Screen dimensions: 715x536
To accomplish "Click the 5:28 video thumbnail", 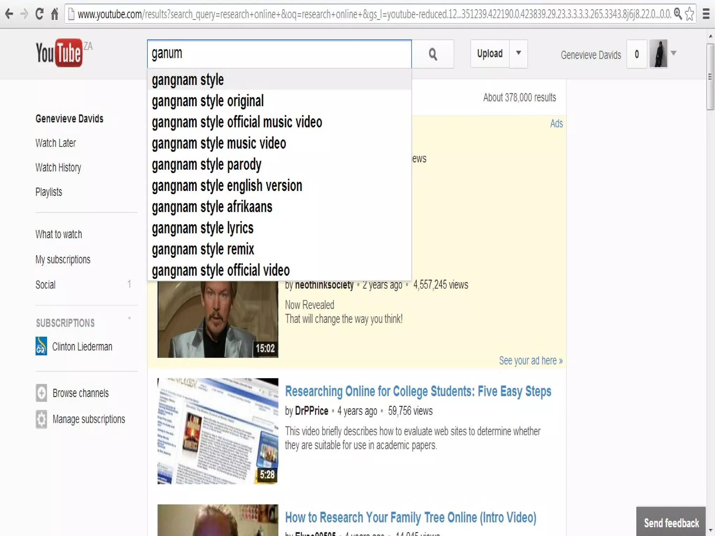I will coord(218,431).
